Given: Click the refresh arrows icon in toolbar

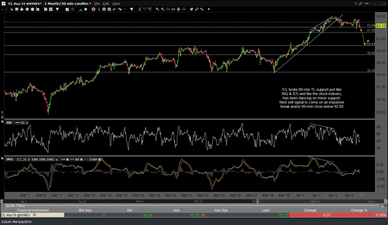Looking at the screenshot, I should pyautogui.click(x=196, y=9).
